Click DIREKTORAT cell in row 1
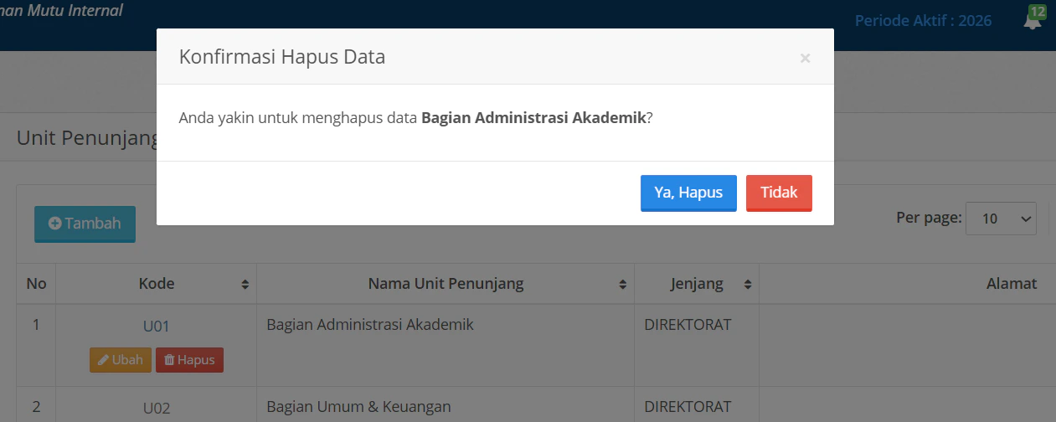Screen dimensions: 1056x422 tap(697, 345)
